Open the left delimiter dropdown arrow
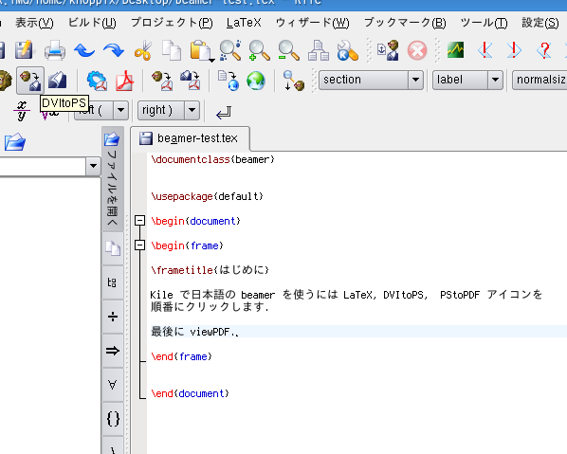Viewport: 567px width, 454px height. pos(120,110)
